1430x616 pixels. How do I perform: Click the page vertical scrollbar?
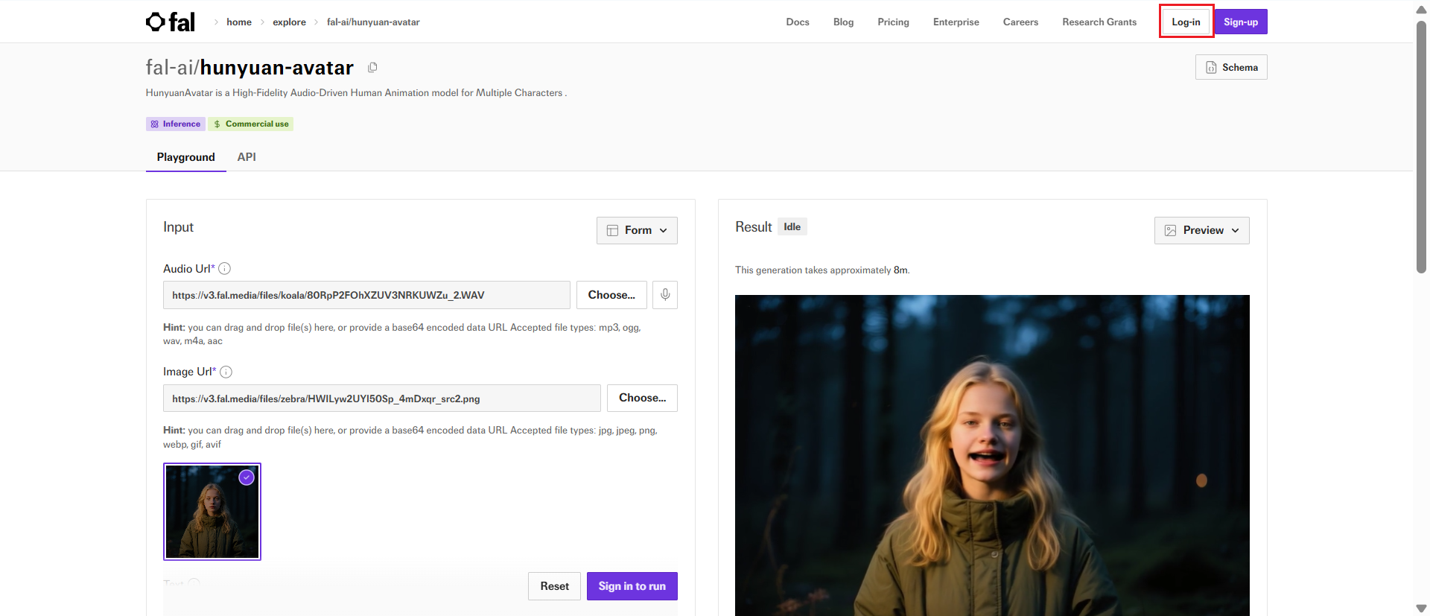pos(1421,149)
